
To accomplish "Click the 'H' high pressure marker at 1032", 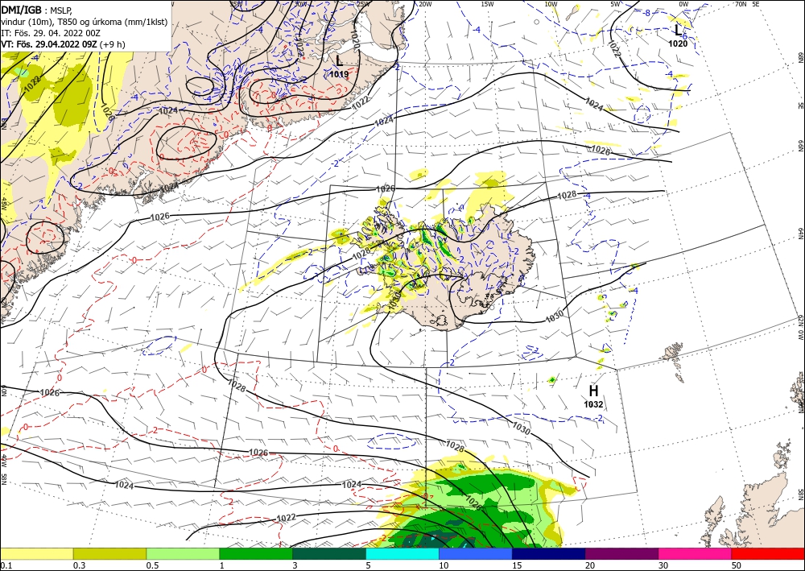I will click(x=593, y=391).
